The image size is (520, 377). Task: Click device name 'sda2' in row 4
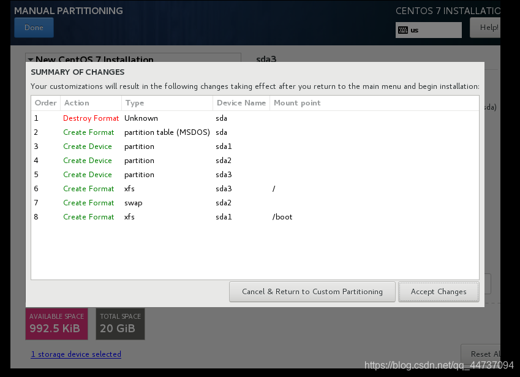[224, 161]
